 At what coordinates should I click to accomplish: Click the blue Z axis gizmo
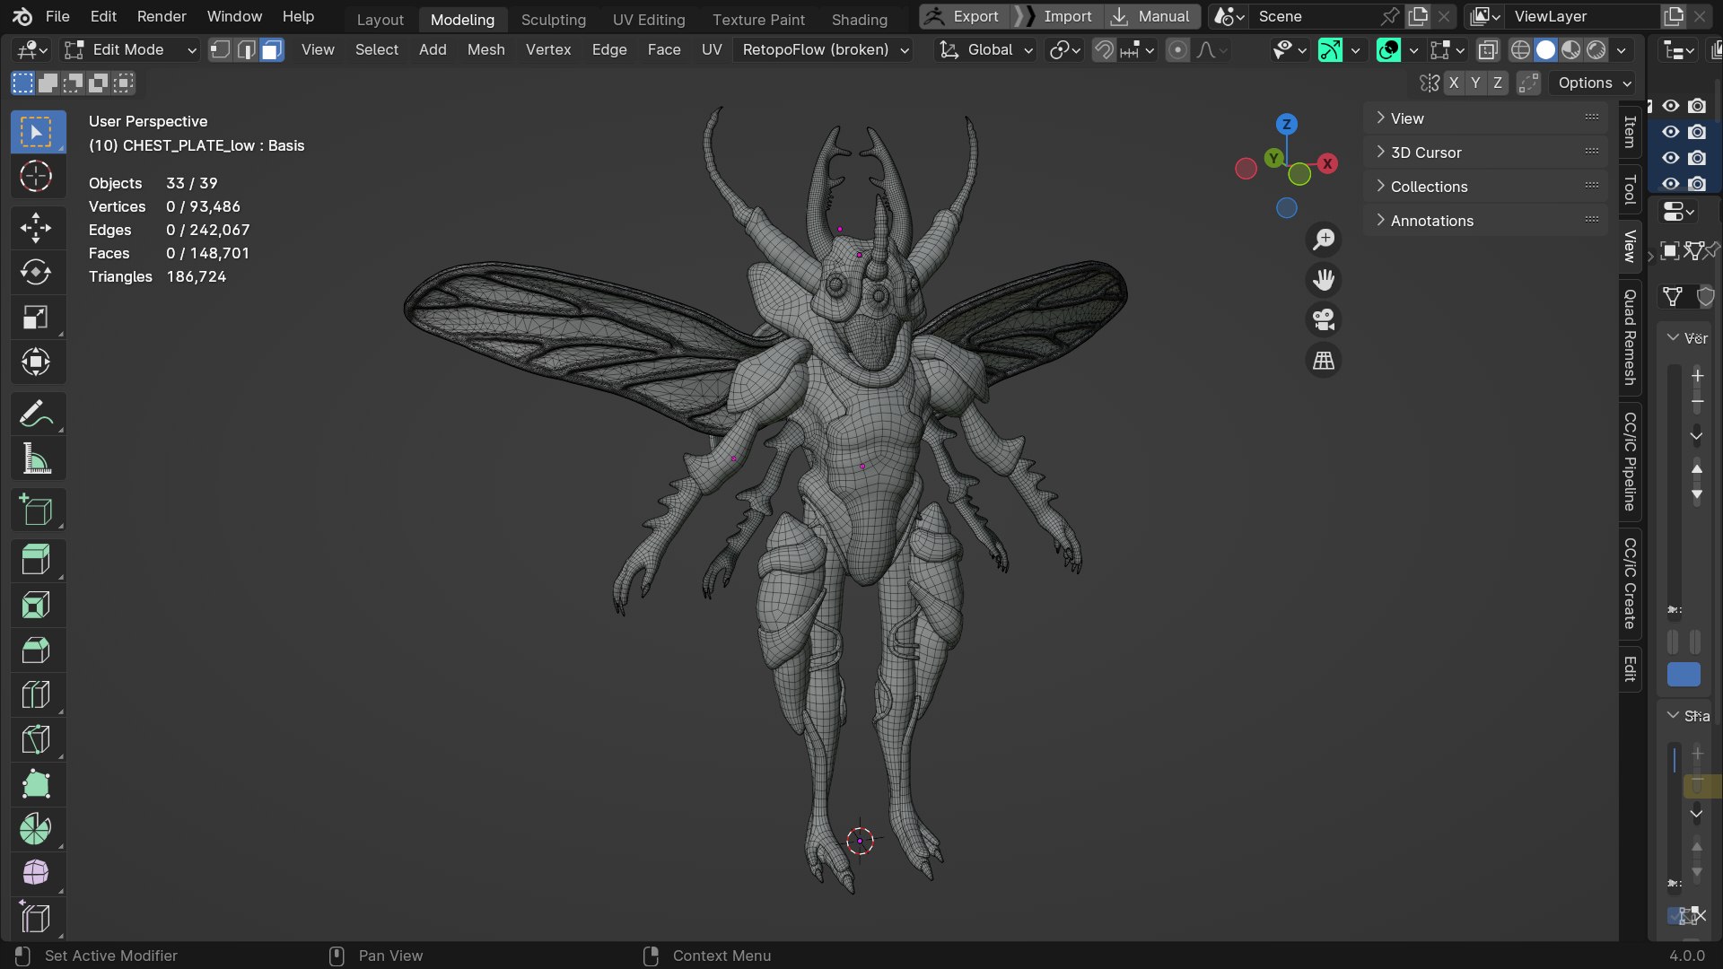1286,125
